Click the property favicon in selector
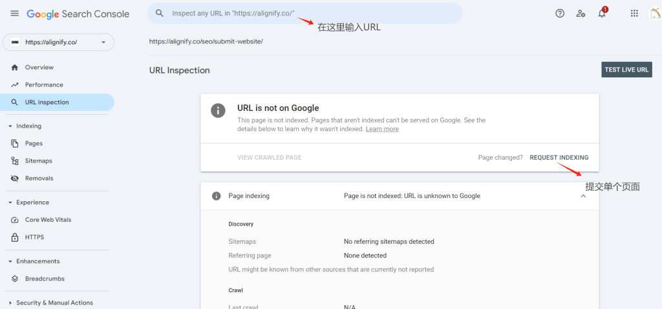This screenshot has width=662, height=309. pos(15,42)
